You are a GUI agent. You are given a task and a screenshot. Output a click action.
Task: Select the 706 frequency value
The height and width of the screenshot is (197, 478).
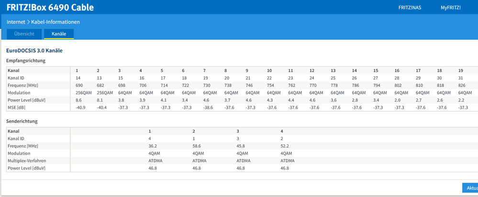point(143,85)
